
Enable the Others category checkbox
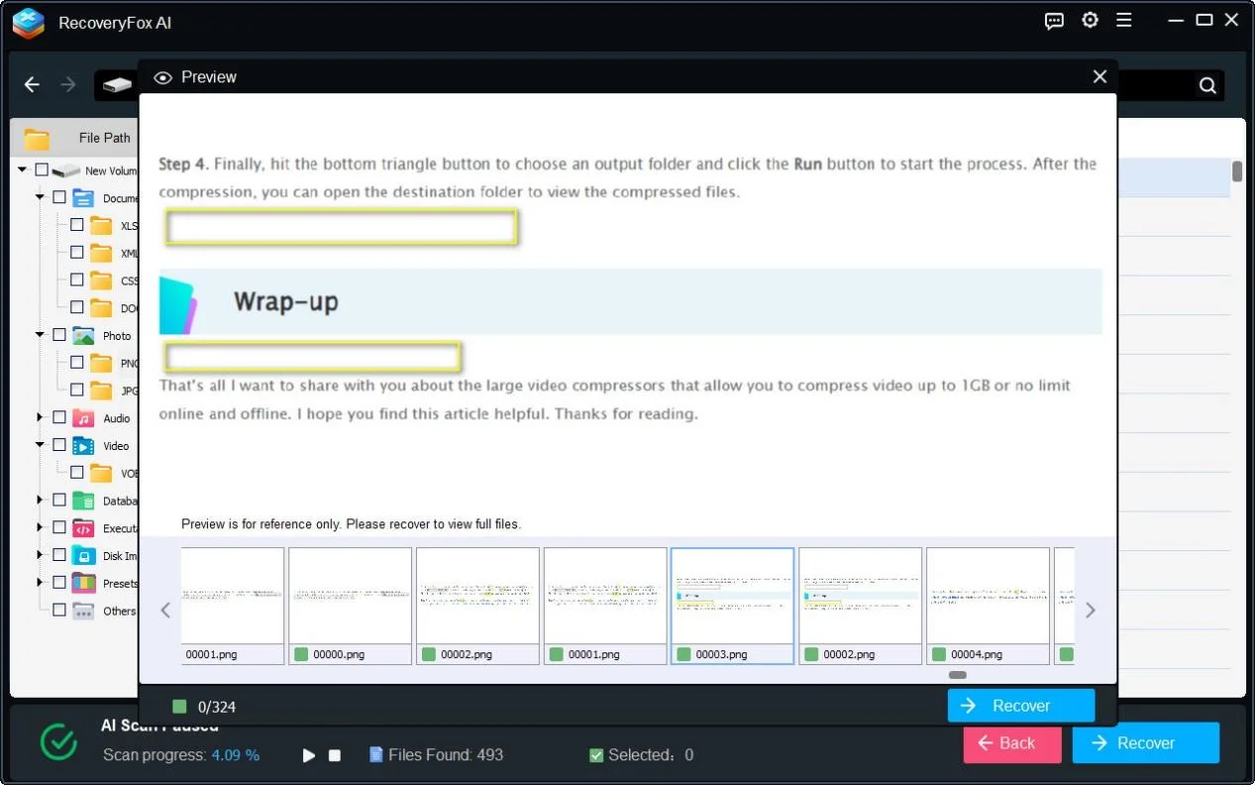[59, 611]
